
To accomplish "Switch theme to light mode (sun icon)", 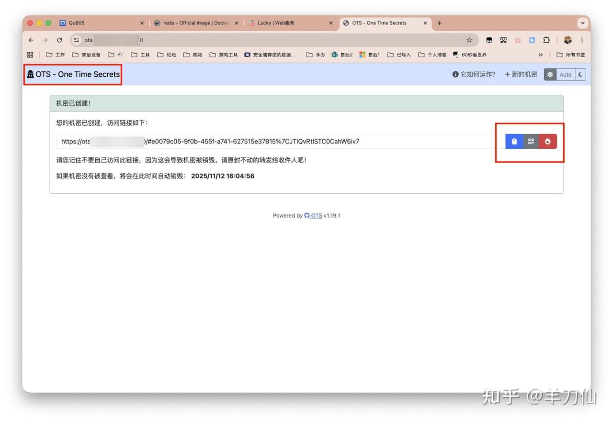I will point(550,75).
